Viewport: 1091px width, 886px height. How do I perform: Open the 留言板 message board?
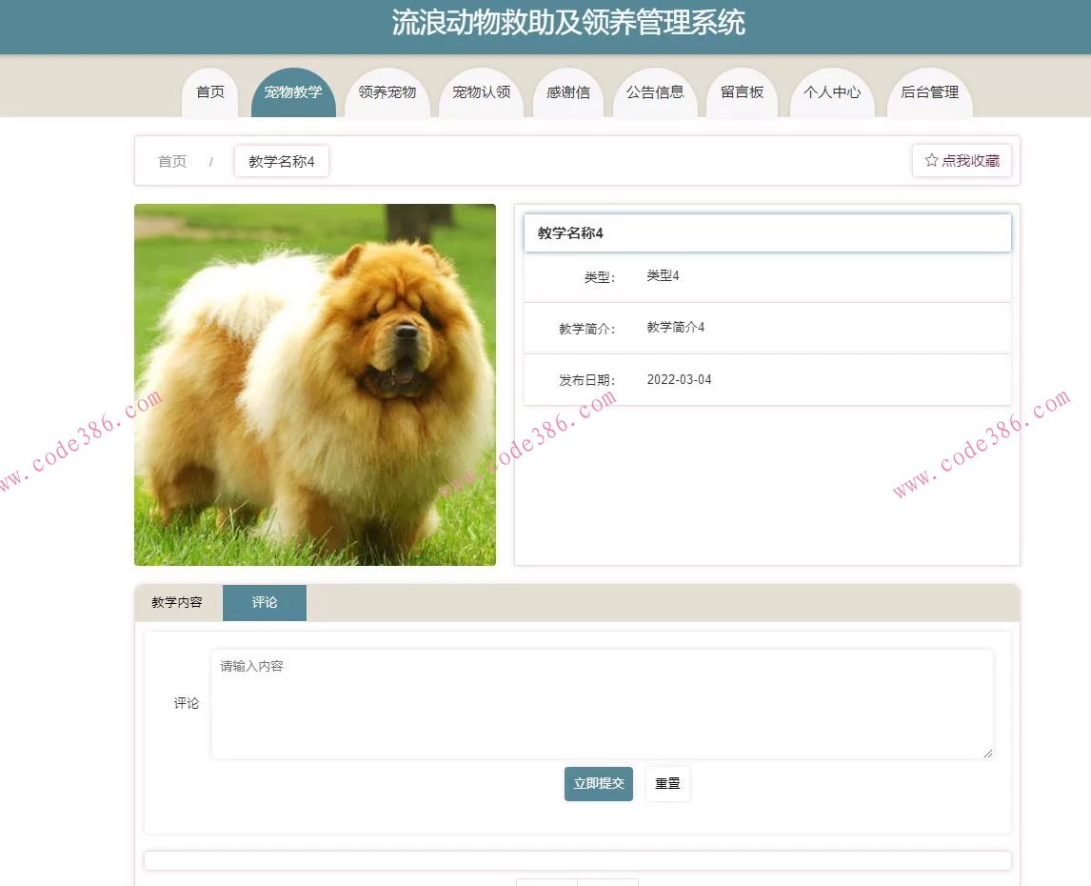click(743, 92)
